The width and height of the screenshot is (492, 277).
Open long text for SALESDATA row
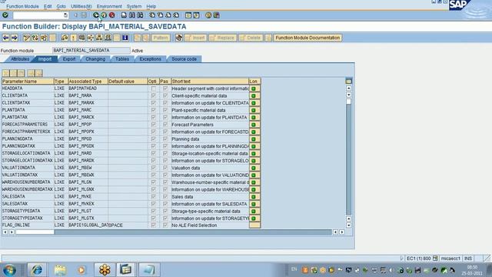(254, 197)
